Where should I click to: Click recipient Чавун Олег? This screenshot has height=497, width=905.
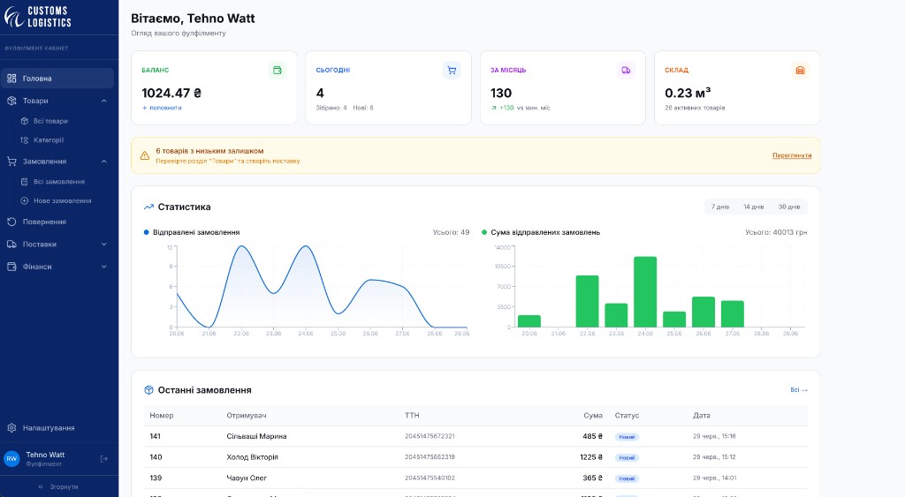coord(247,478)
